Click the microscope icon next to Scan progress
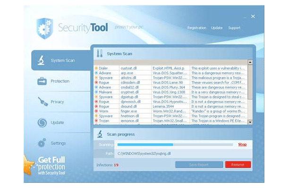The height and width of the screenshot is (188, 288). [100, 134]
